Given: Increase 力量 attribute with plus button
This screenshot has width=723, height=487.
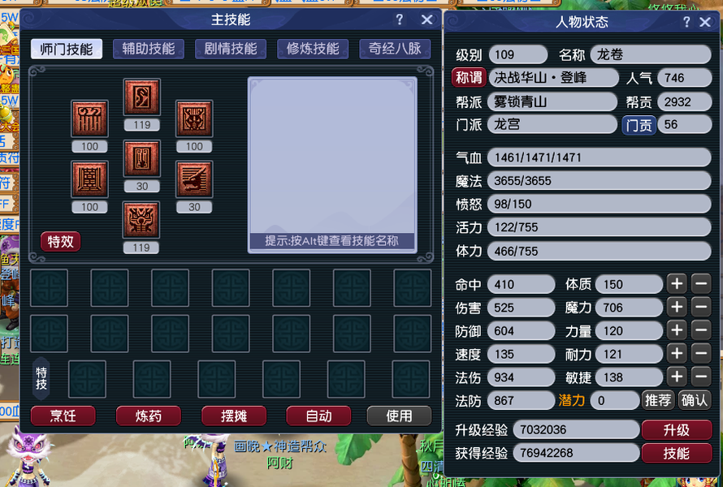Looking at the screenshot, I should pos(677,330).
